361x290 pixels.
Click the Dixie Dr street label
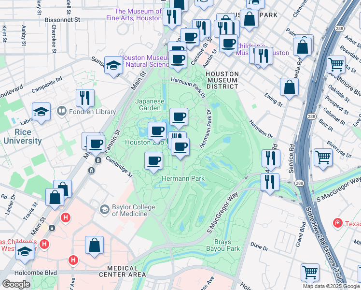tap(259, 246)
